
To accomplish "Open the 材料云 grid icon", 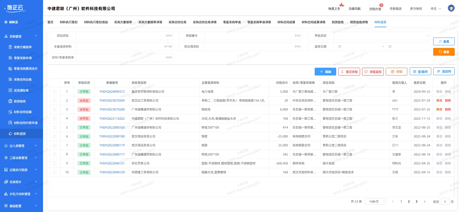I will point(6,22).
